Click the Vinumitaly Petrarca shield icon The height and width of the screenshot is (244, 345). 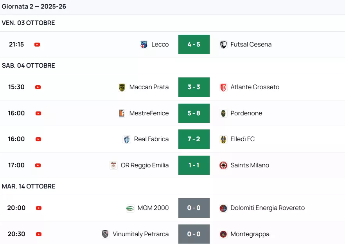pyautogui.click(x=105, y=234)
